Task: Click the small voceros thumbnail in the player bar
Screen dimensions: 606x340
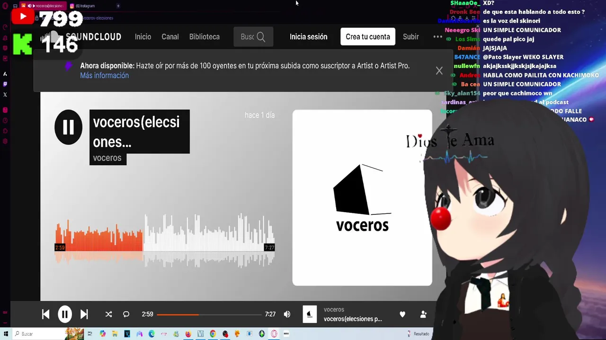Action: [310, 314]
